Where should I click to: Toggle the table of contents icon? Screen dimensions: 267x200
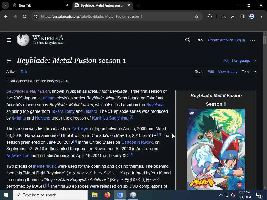click(9, 61)
